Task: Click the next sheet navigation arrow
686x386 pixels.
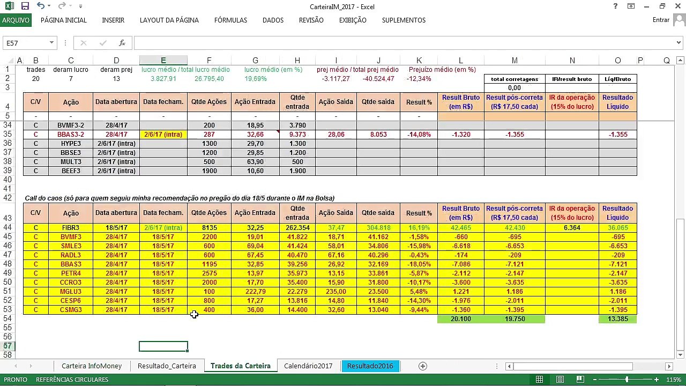Action: tap(31, 366)
